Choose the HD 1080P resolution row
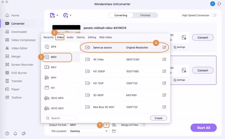Image resolution: width=225 pixels, height=139 pixels. [x=125, y=71]
